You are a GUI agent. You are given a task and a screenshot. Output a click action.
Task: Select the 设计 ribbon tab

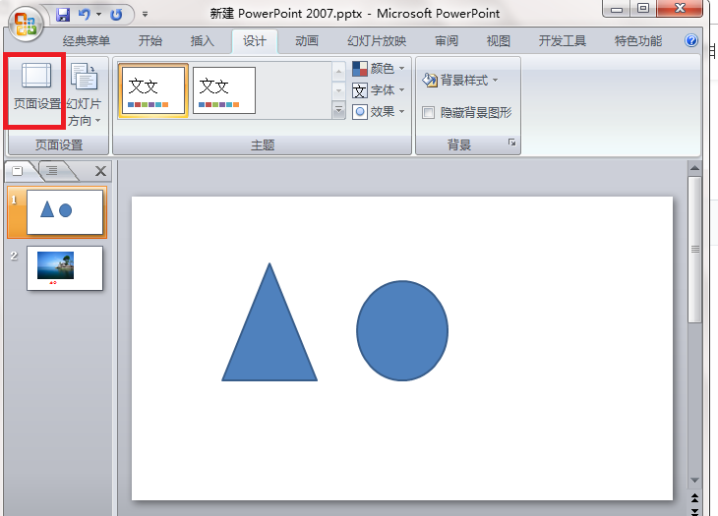[254, 41]
